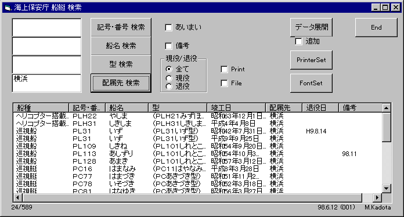Viewport: 404px width, 217px height.
Task: Open the FontSet dialog
Action: pyautogui.click(x=311, y=83)
